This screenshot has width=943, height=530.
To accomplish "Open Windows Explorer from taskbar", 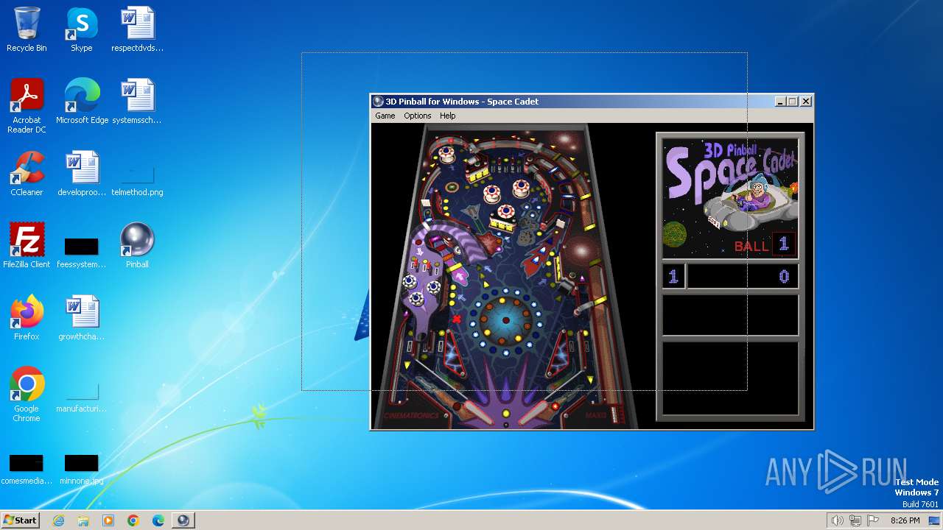I will pos(83,520).
